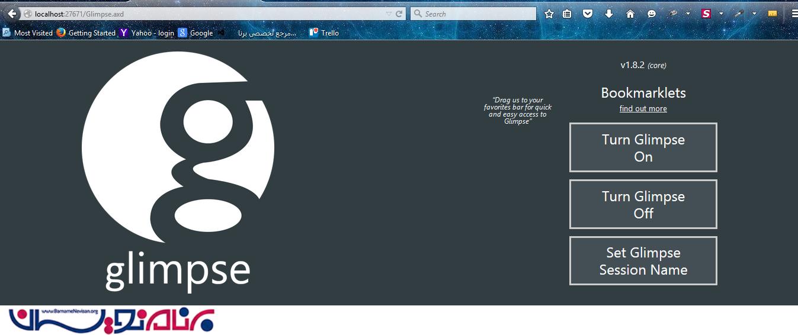The height and width of the screenshot is (335, 798).
Task: Go back with the browser back arrow
Action: point(12,14)
